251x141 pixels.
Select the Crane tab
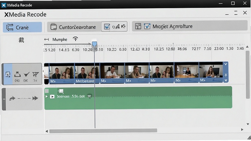(22, 27)
